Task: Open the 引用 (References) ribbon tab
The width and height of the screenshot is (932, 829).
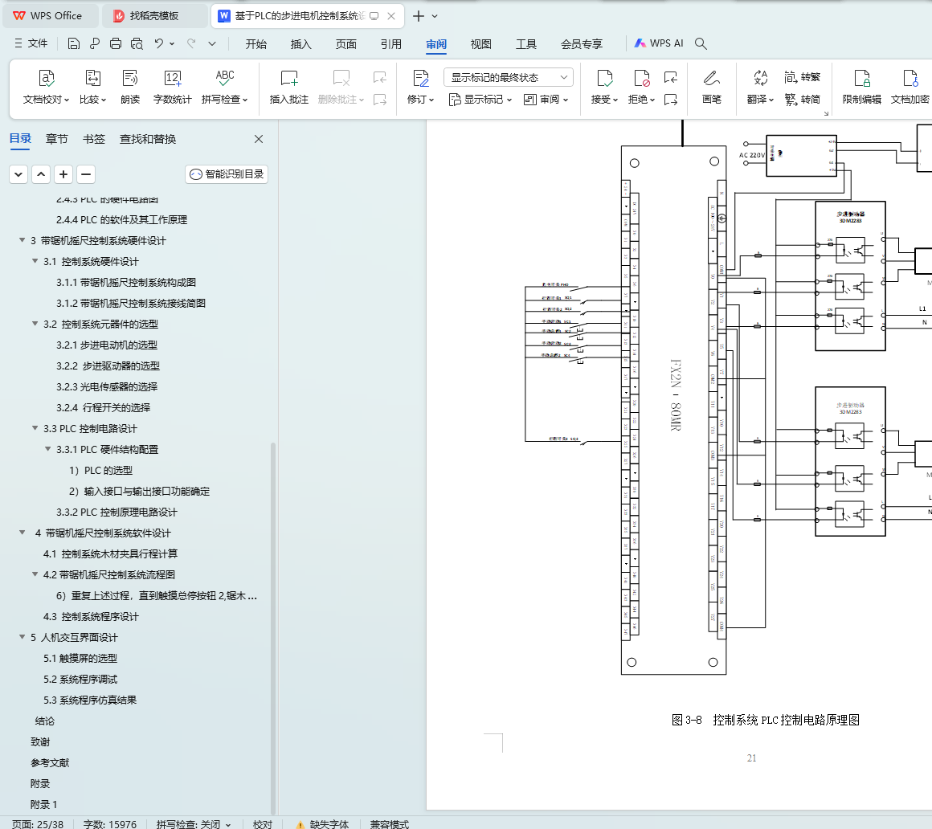Action: pos(391,44)
